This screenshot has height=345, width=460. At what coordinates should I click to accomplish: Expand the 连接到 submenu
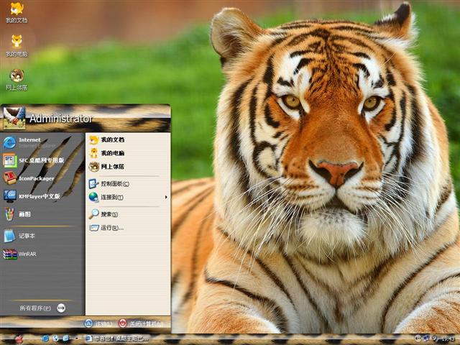(x=128, y=197)
